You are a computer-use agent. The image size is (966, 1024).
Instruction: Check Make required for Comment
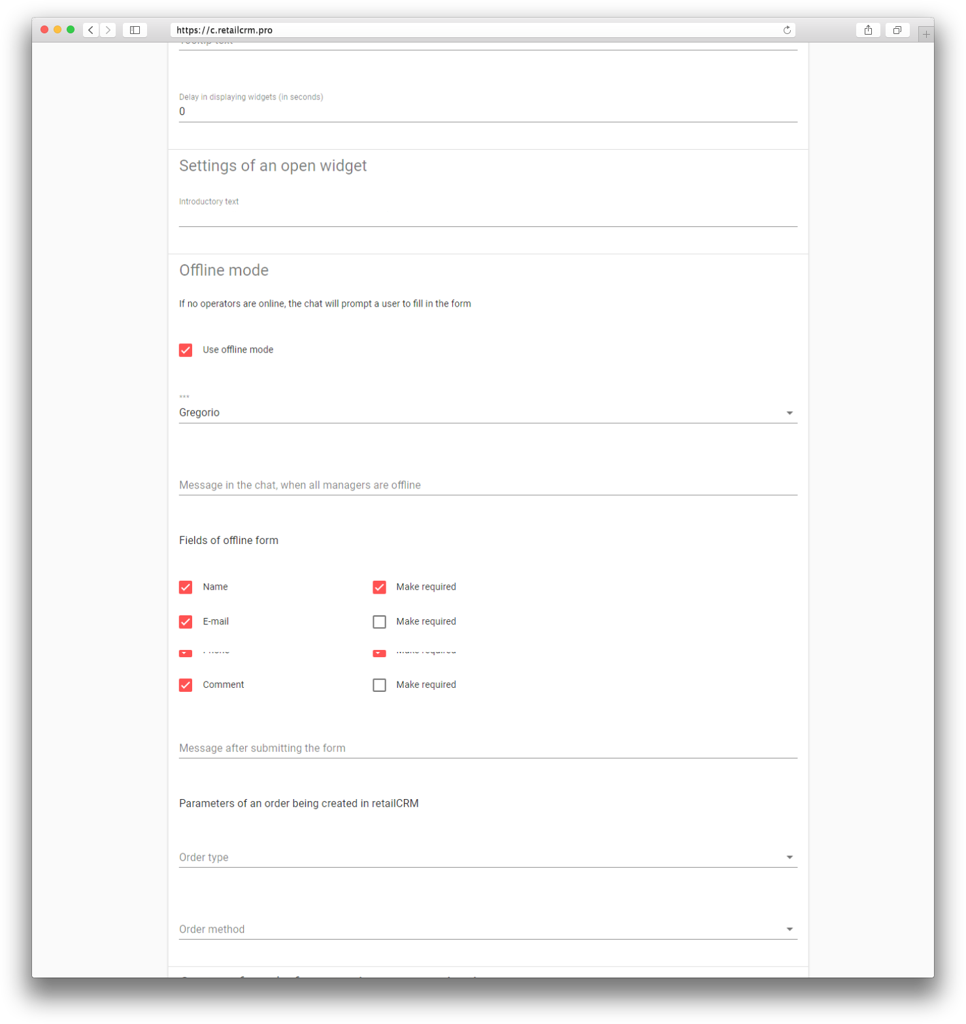(379, 685)
